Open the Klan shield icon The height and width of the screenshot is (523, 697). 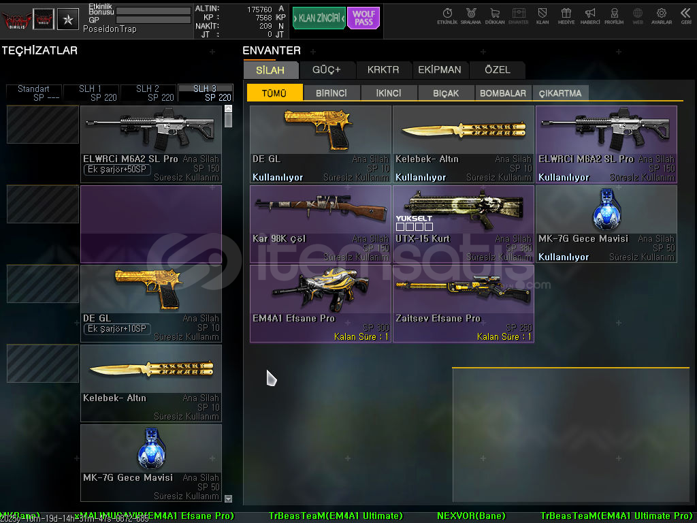click(542, 16)
